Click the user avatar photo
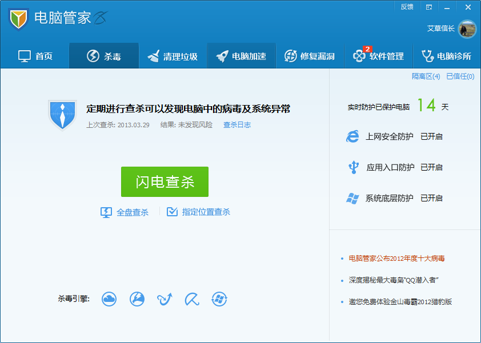Viewport: 481px width, 343px height. point(467,29)
